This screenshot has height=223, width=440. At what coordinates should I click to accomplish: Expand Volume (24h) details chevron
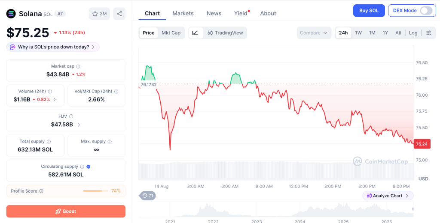pyautogui.click(x=55, y=99)
